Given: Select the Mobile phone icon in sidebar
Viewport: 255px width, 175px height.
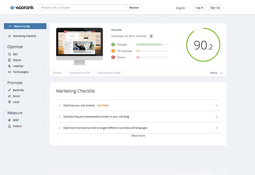Looking at the screenshot, I should click(10, 60).
